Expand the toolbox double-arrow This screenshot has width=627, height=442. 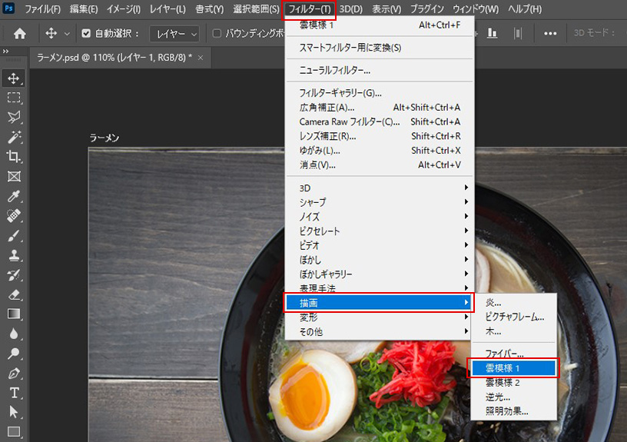pyautogui.click(x=5, y=52)
